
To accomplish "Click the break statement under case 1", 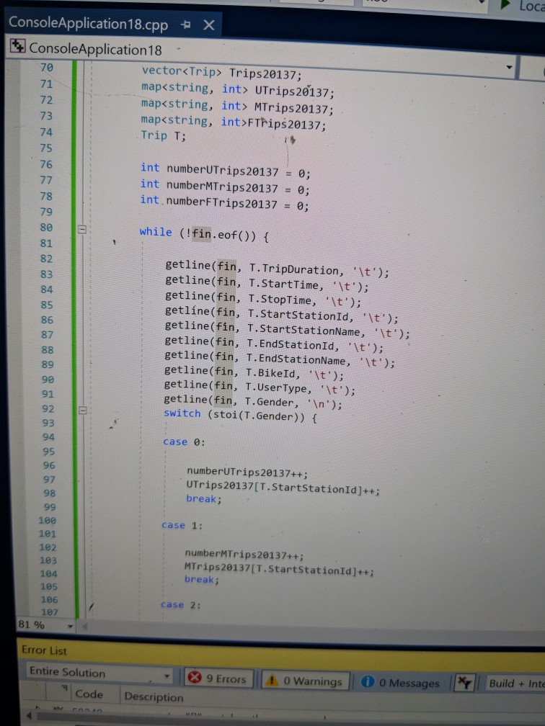I will 202,580.
